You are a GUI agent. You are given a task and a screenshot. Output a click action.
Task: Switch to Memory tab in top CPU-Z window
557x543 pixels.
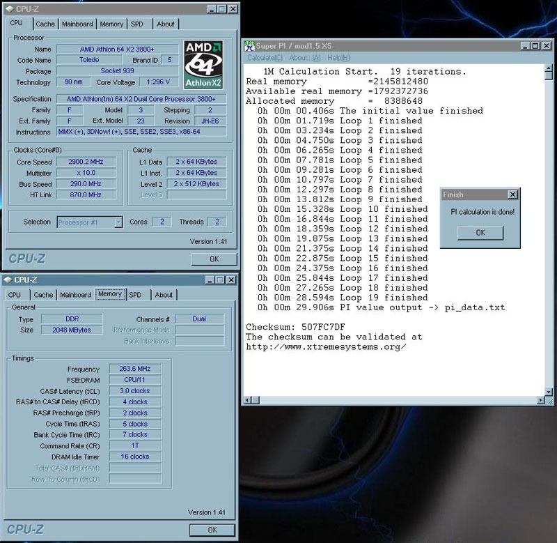pos(111,24)
